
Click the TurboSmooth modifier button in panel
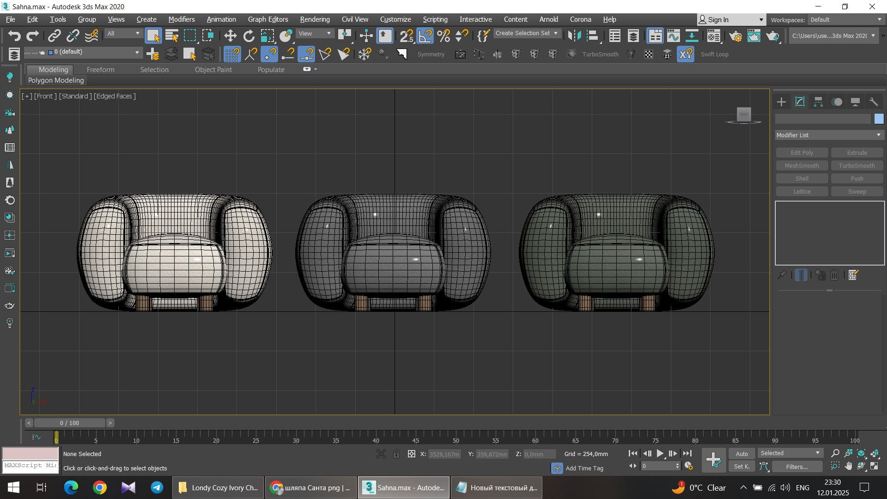pyautogui.click(x=857, y=165)
